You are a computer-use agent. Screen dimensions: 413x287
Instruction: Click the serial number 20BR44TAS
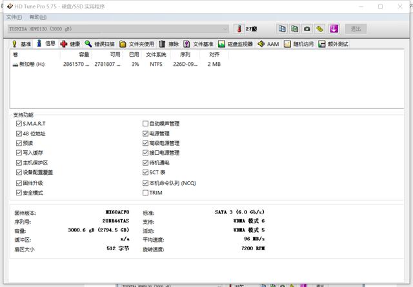pos(116,221)
